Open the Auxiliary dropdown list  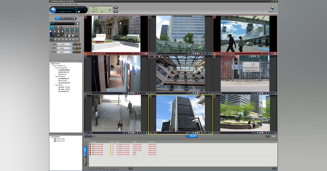point(70,52)
